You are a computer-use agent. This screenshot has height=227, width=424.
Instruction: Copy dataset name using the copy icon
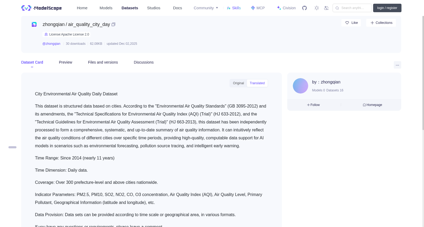coord(113,24)
